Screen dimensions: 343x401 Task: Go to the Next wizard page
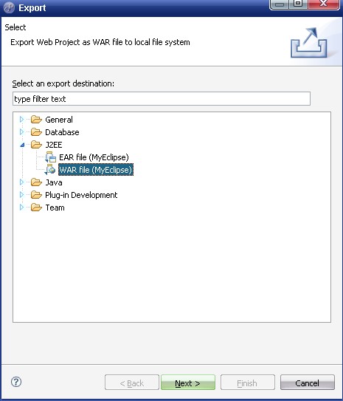pos(188,383)
